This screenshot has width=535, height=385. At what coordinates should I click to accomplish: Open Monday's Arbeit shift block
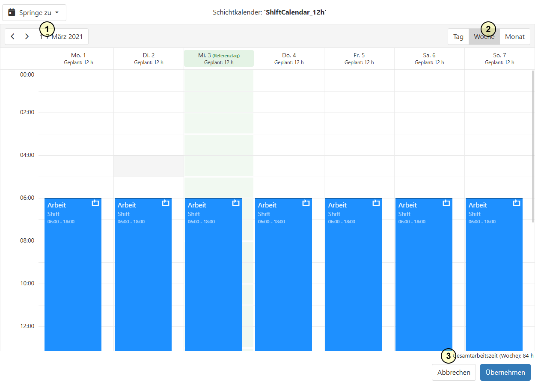tap(73, 275)
